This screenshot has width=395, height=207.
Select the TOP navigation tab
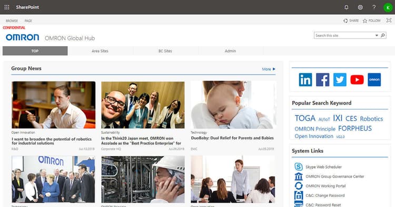tap(35, 51)
